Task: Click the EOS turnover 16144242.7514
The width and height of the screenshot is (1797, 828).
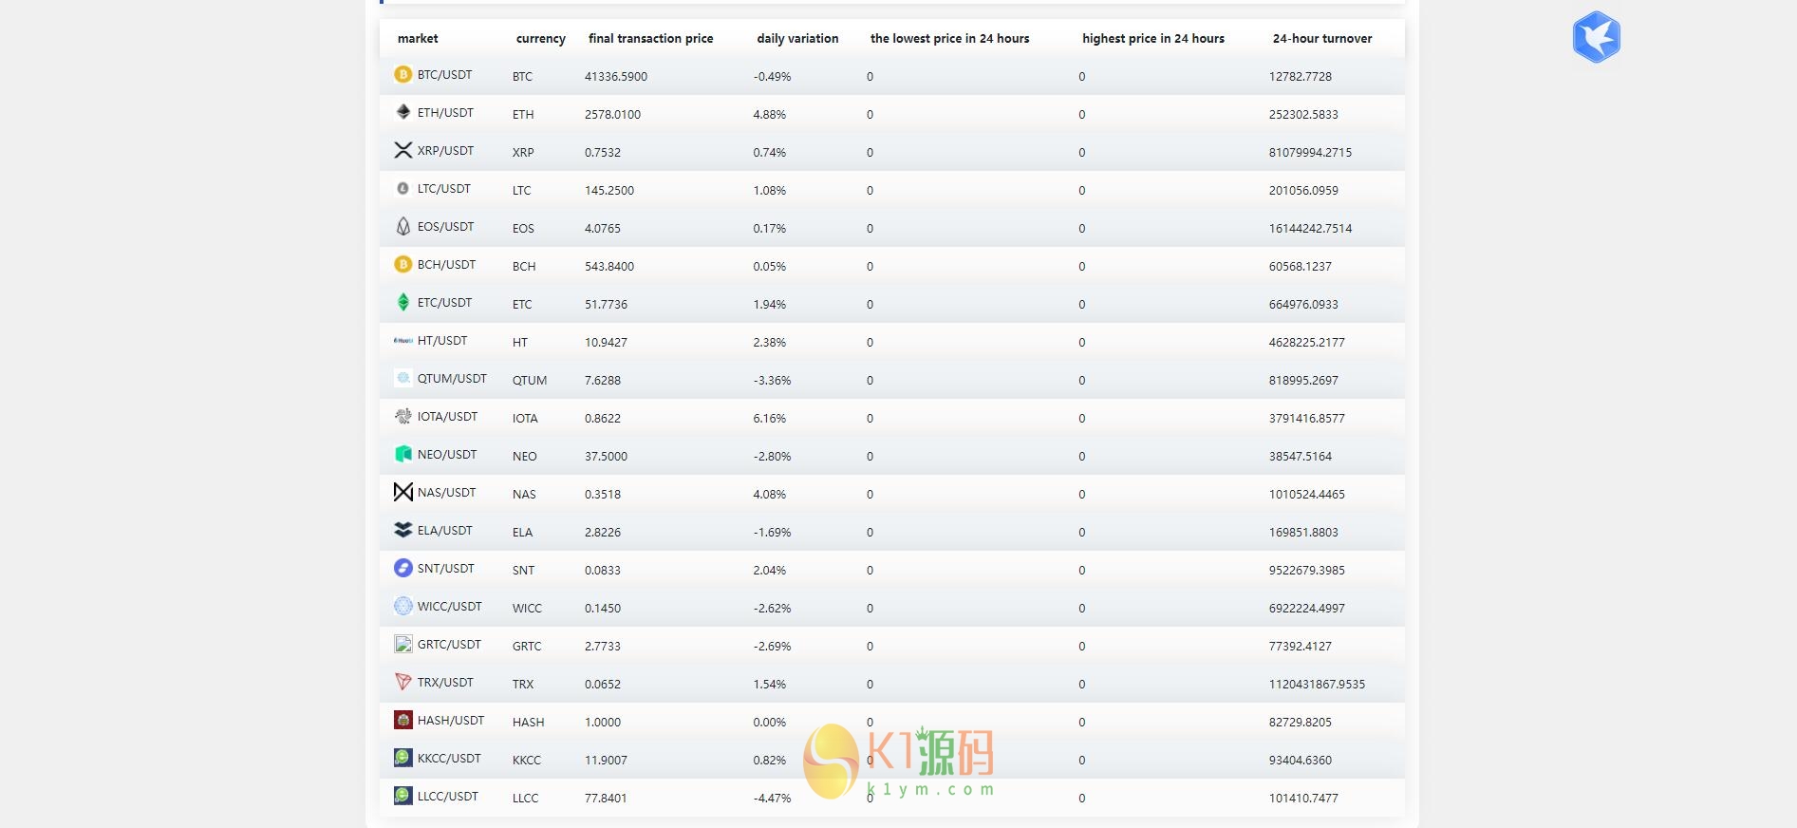Action: click(1310, 229)
